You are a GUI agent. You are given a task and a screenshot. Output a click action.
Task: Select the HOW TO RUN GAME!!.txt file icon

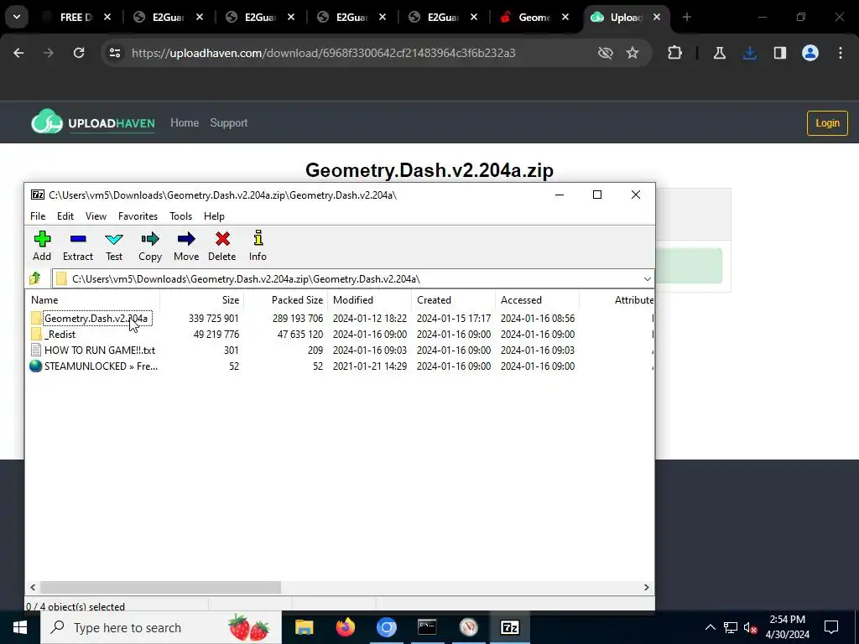(36, 350)
